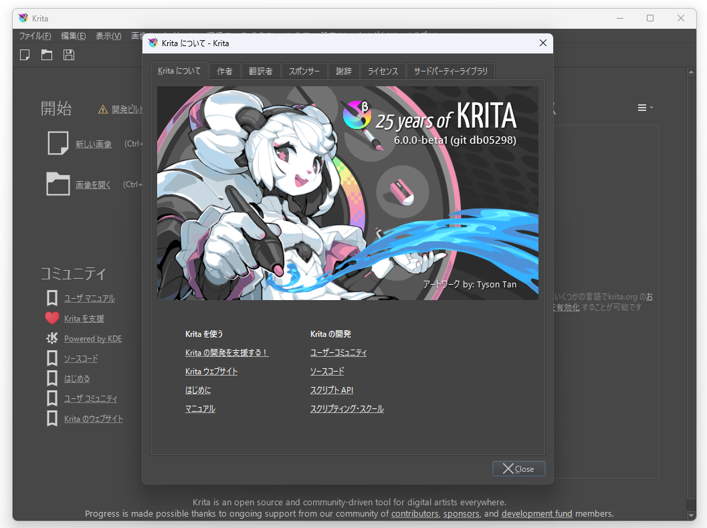Select the New Document toolbar icon

[25, 55]
